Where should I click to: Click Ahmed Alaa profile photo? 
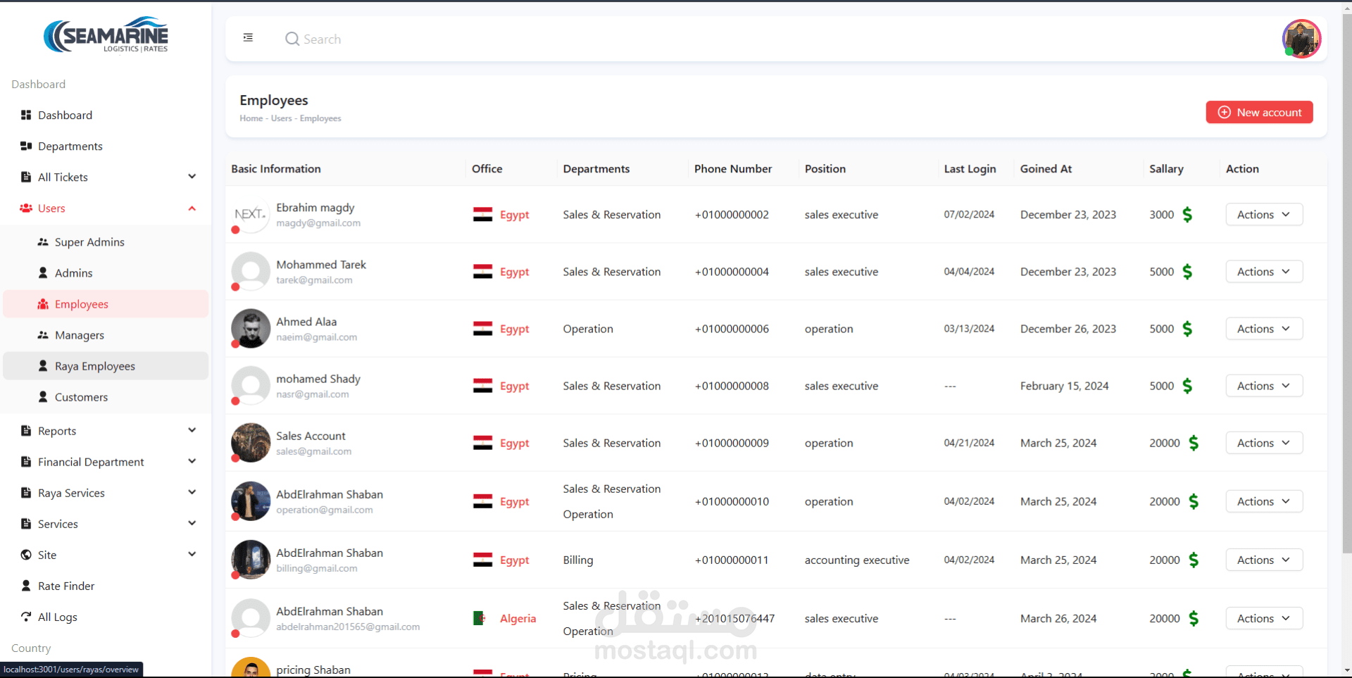coord(251,328)
